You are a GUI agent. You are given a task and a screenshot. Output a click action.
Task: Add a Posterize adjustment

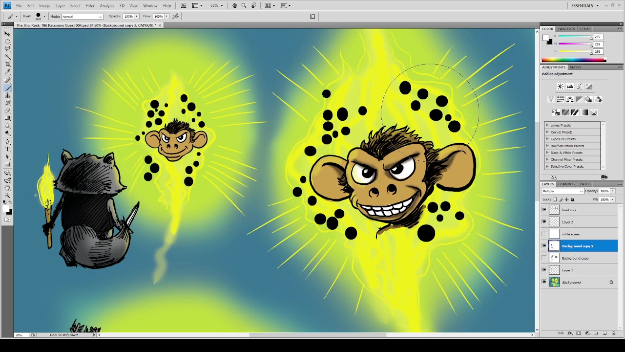pos(565,112)
